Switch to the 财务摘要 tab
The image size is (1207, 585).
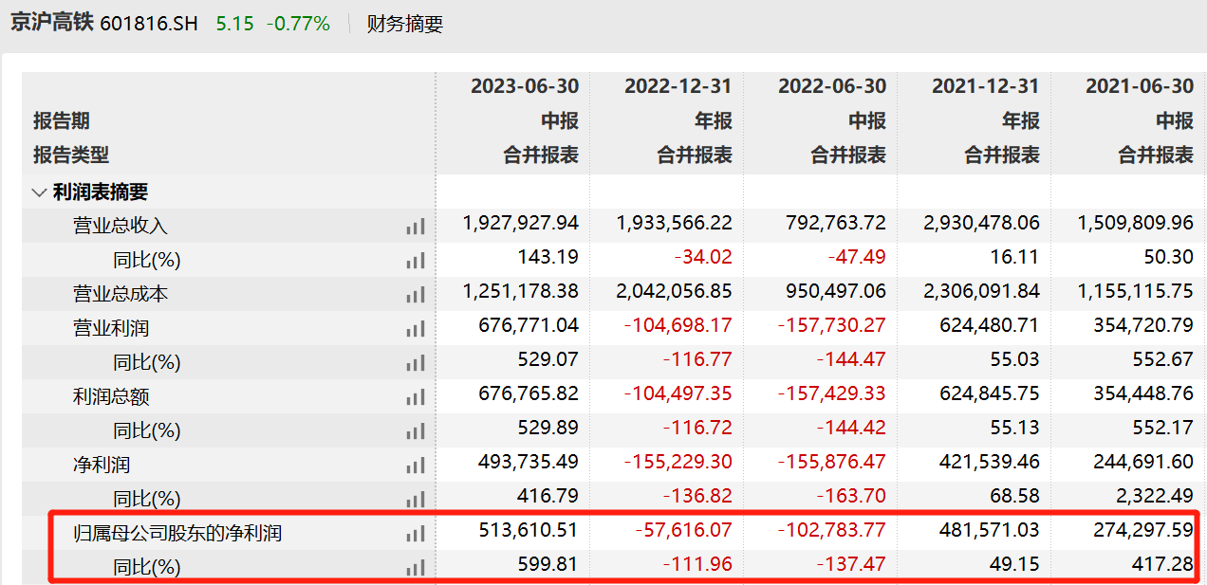pos(405,24)
